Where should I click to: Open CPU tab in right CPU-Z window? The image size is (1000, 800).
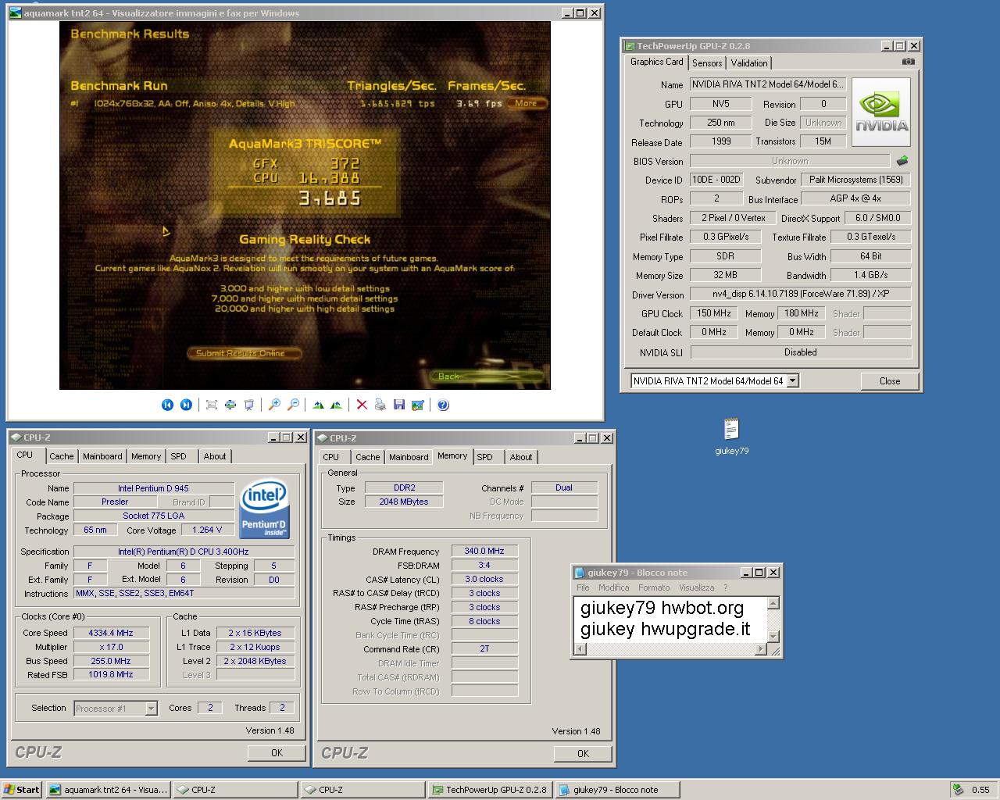[x=331, y=457]
